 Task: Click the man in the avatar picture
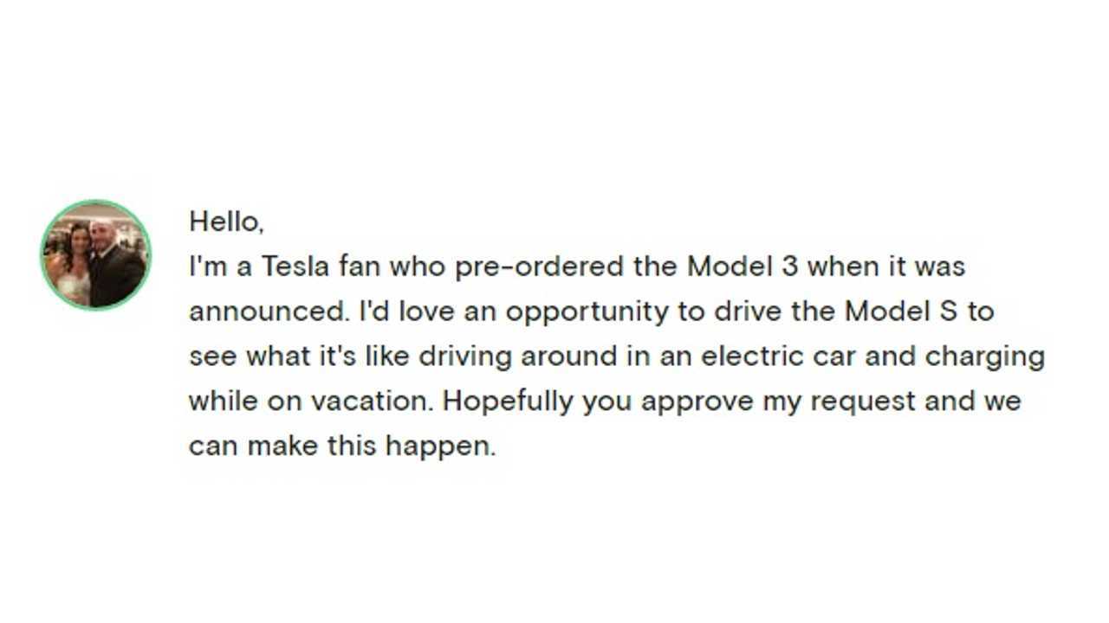pyautogui.click(x=113, y=263)
